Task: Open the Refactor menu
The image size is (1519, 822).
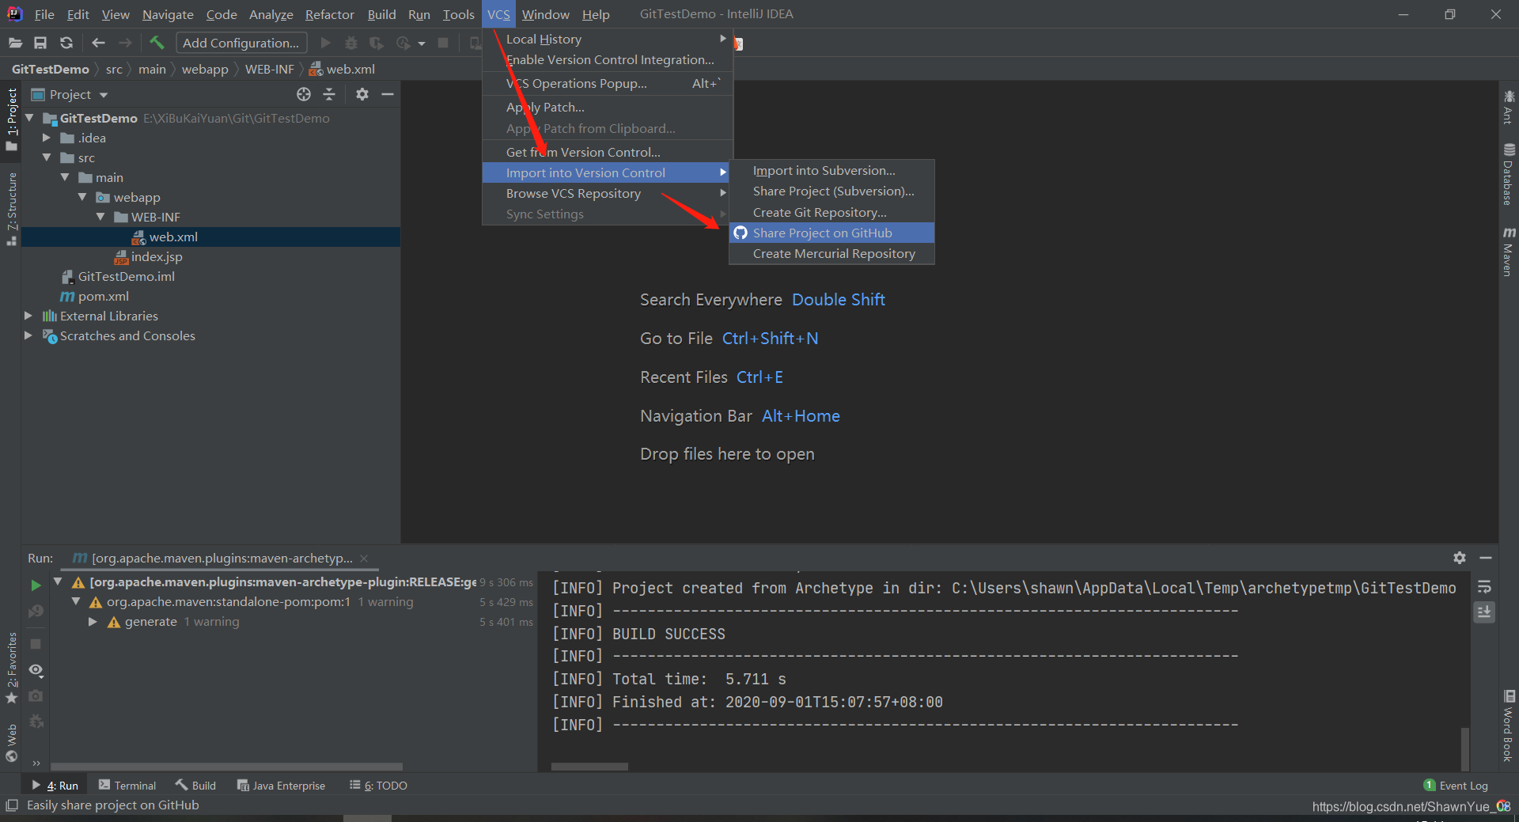Action: [x=329, y=14]
